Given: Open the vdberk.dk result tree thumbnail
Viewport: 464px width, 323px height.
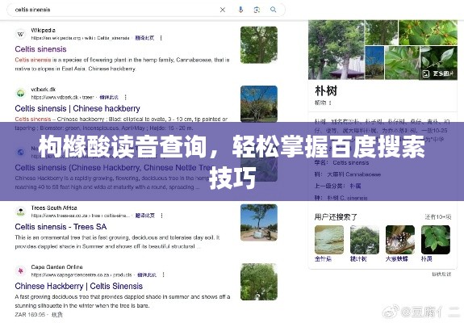Looking at the screenshot, I should click(259, 104).
